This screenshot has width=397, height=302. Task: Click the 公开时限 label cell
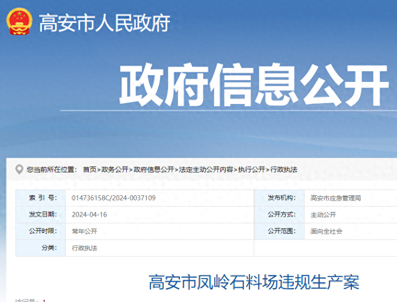pos(41,231)
